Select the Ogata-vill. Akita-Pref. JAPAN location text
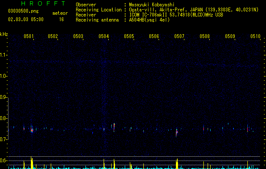Viewport: 266px width, 169px height. (194, 10)
